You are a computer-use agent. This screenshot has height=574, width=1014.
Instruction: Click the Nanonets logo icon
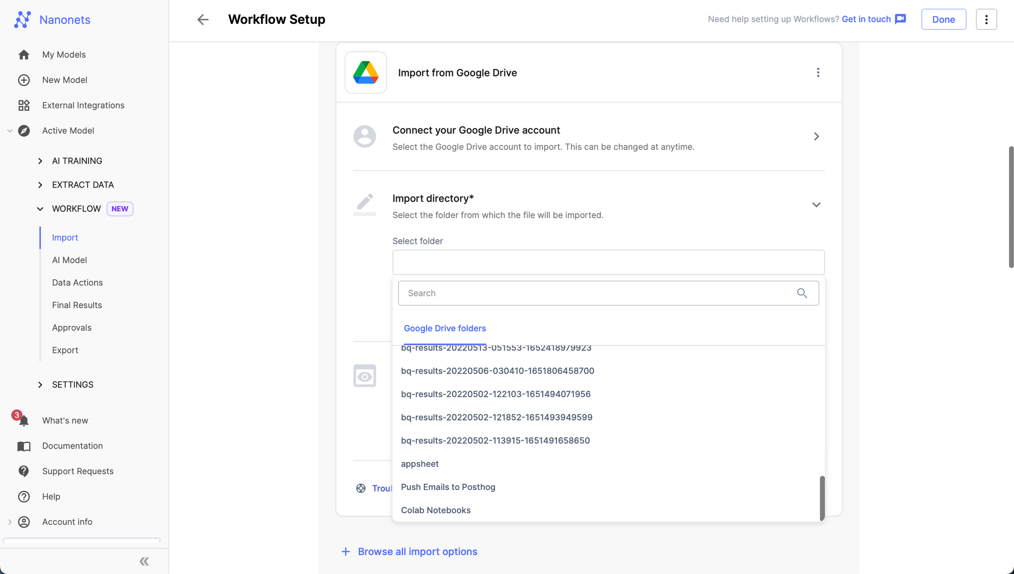(22, 20)
